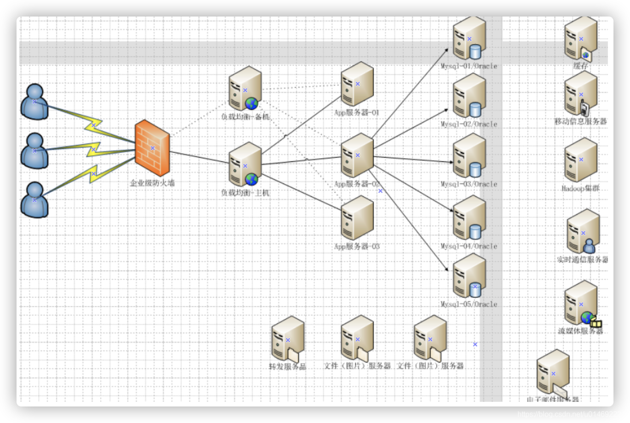Click the Mysql-05/Oracle text label
The image size is (630, 423).
[469, 304]
